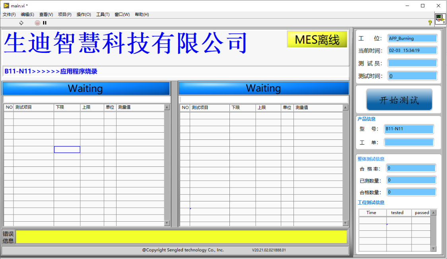The height and width of the screenshot is (259, 447).
Task: Click the empty 测试员 input field
Action: click(412, 63)
